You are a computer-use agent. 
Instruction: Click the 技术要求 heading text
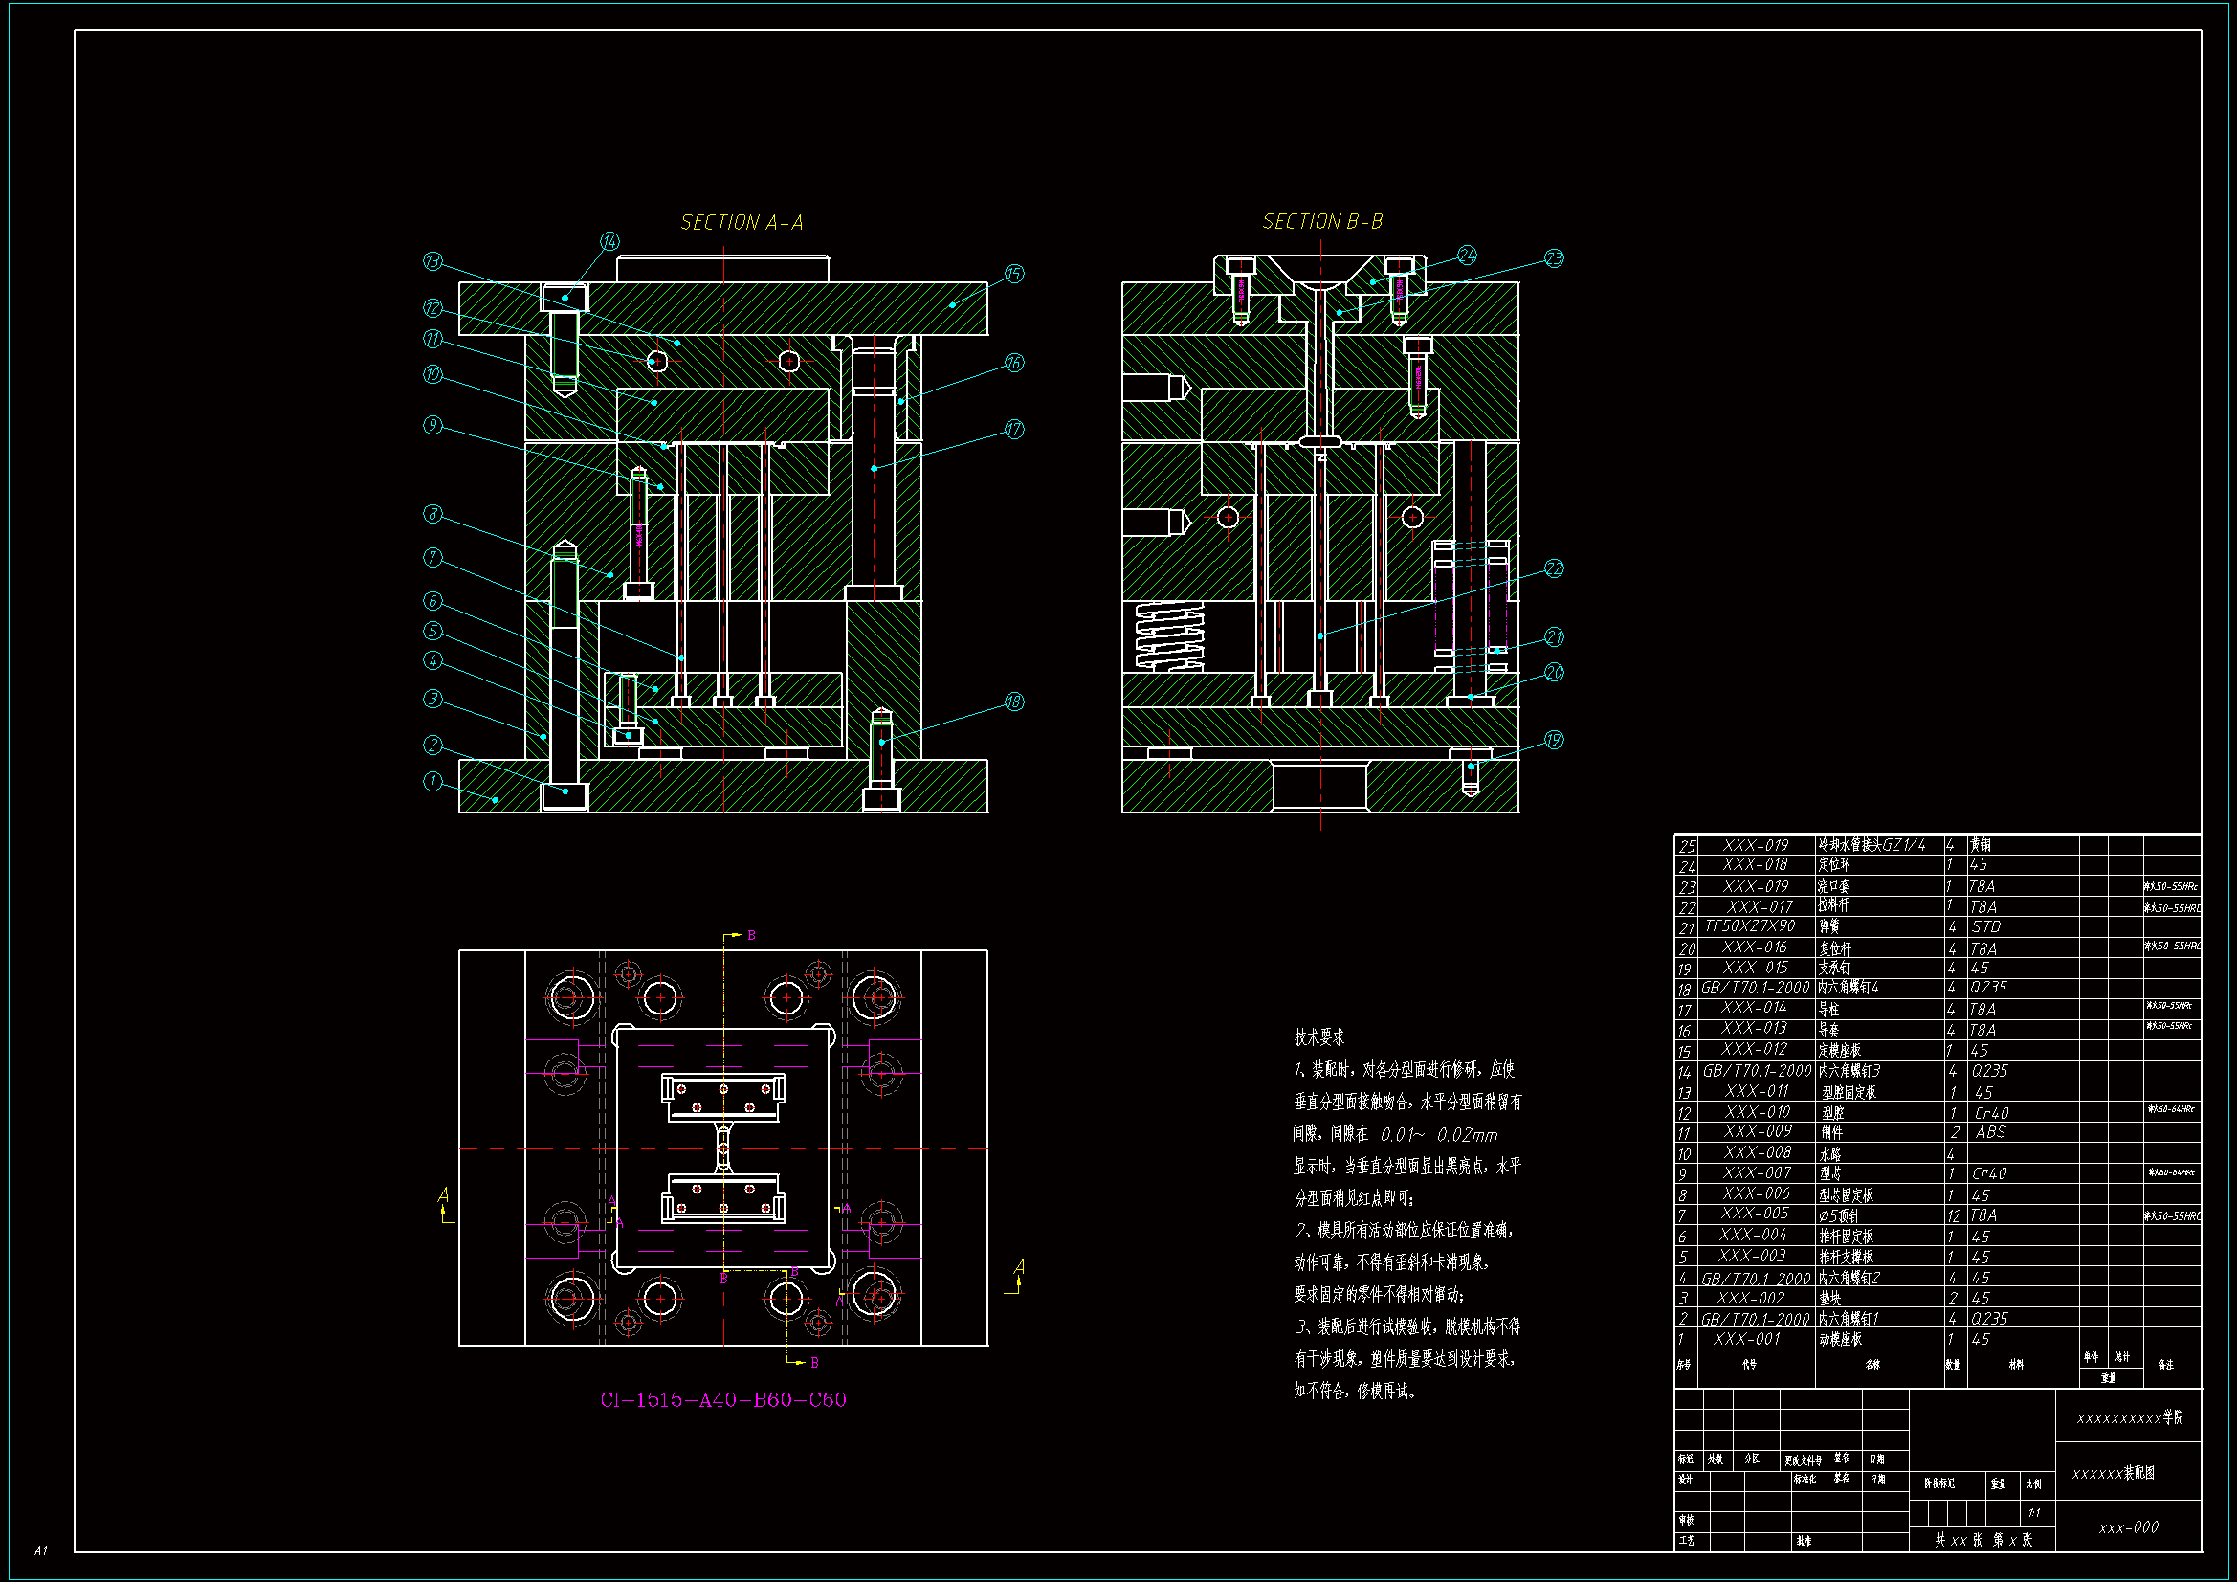(1319, 1037)
